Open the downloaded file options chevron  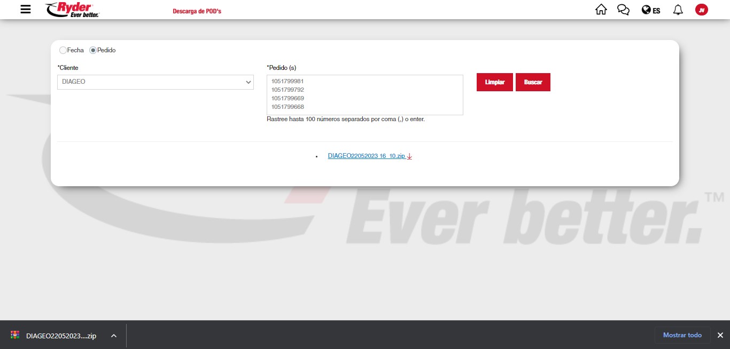click(113, 336)
